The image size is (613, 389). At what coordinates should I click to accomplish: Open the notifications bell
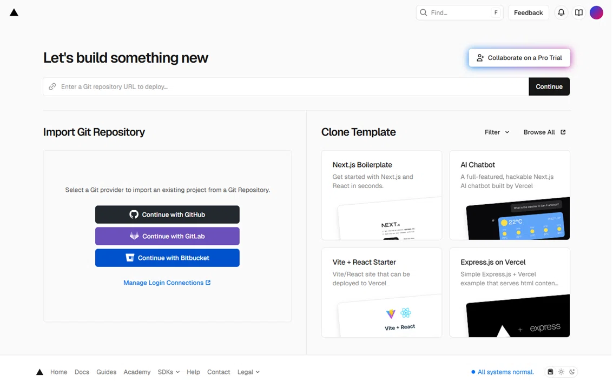[561, 12]
